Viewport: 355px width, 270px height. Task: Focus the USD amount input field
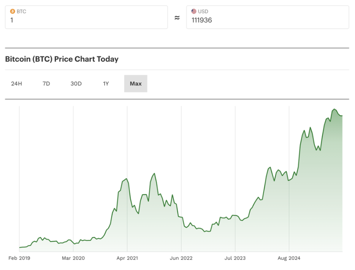coord(267,17)
